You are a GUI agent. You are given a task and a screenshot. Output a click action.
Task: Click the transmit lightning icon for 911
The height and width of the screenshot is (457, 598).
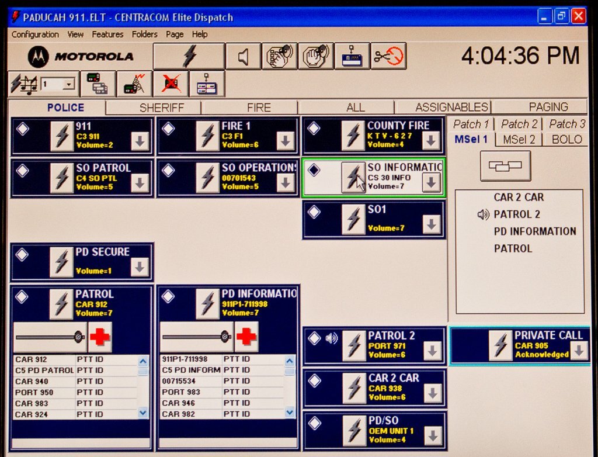point(62,136)
